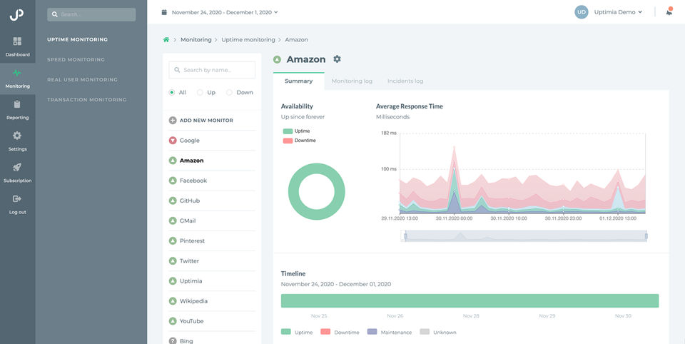Click Bing's gray unknown status icon
685x344 pixels.
pos(173,341)
